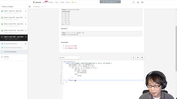The width and height of the screenshot is (177, 99).
Task: Open the editor notes icon
Action: [133, 57]
